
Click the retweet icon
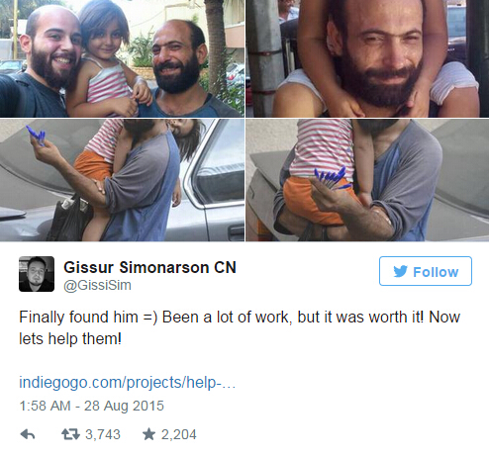pyautogui.click(x=70, y=434)
